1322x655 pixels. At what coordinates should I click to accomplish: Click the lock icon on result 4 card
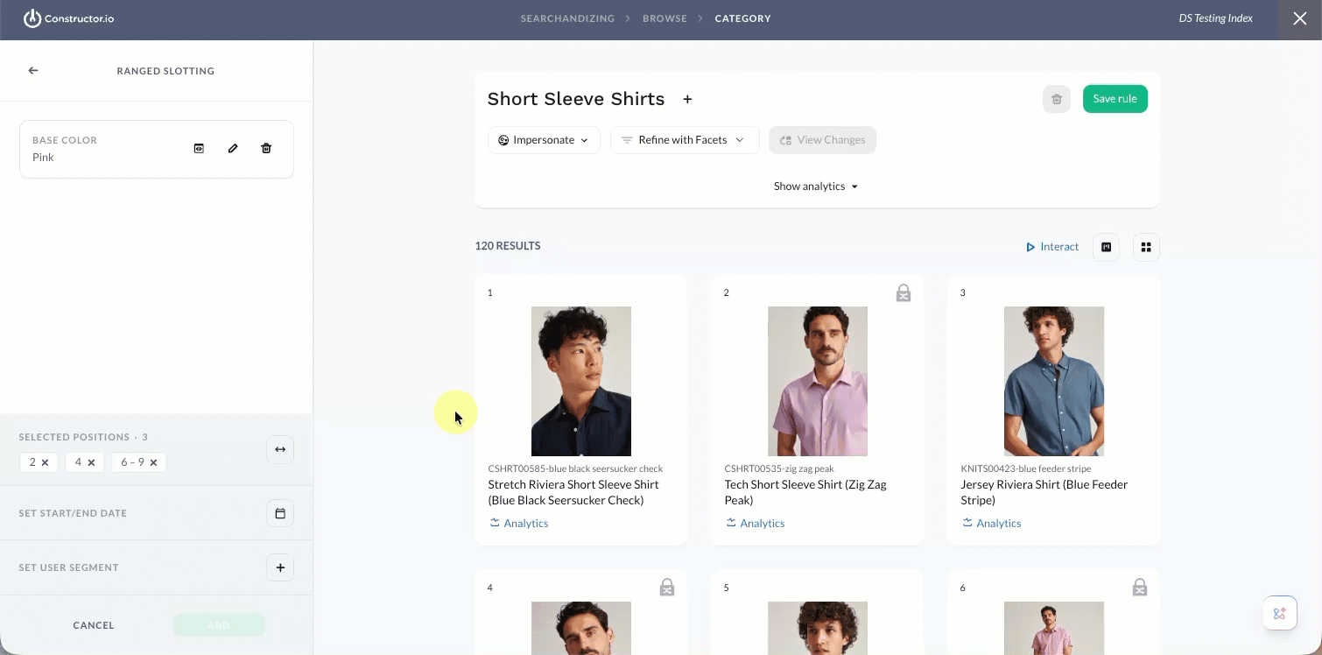[667, 588]
